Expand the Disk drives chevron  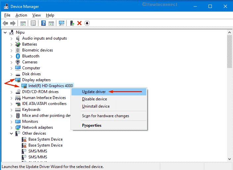coord(12,74)
